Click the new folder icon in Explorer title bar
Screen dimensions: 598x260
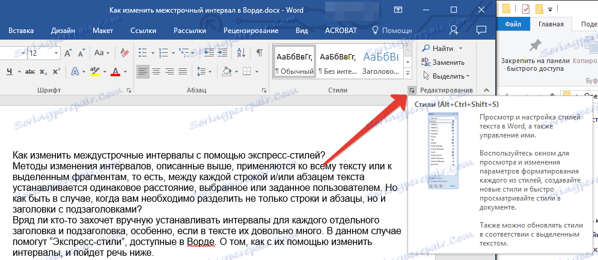(x=539, y=9)
